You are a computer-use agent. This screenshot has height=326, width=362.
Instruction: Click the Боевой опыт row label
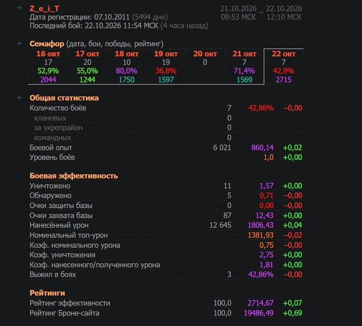coord(51,147)
